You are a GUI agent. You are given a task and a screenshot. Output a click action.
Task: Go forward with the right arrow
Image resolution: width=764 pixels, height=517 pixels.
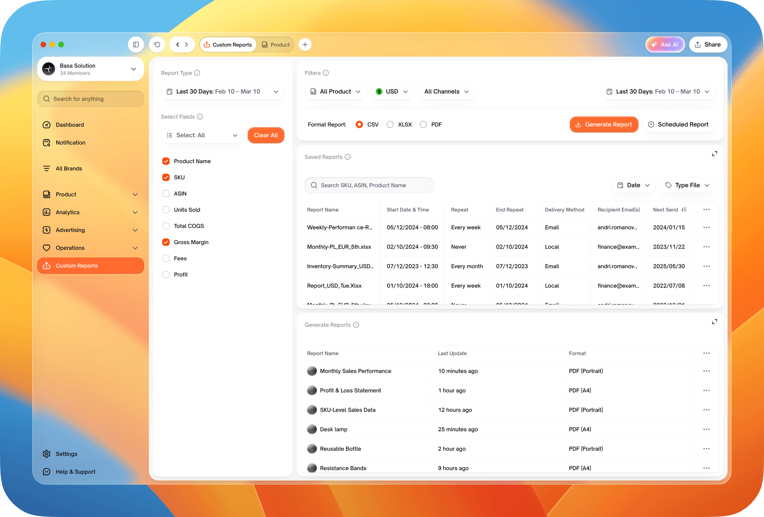tap(187, 45)
